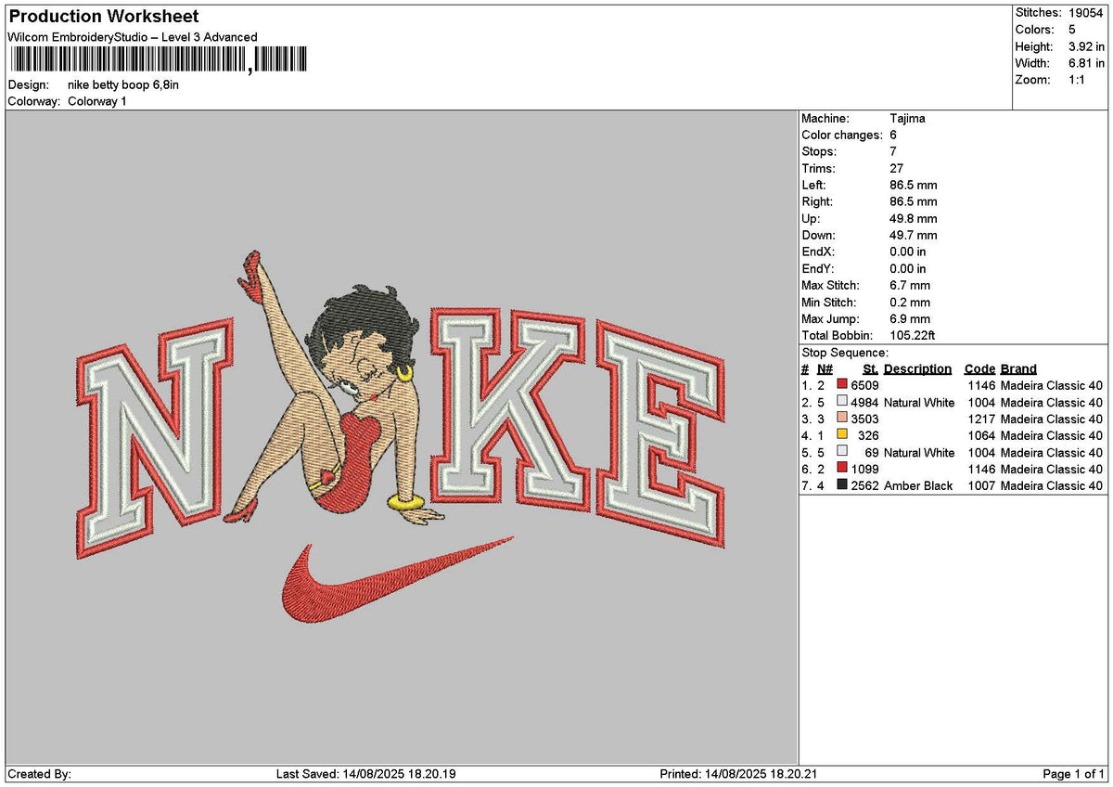Click the black swatch in stop sequence row 7
This screenshot has height=787, width=1113.
[842, 485]
